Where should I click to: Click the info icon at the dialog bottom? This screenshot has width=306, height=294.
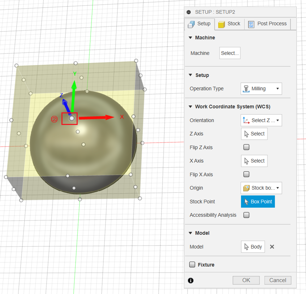pyautogui.click(x=191, y=280)
